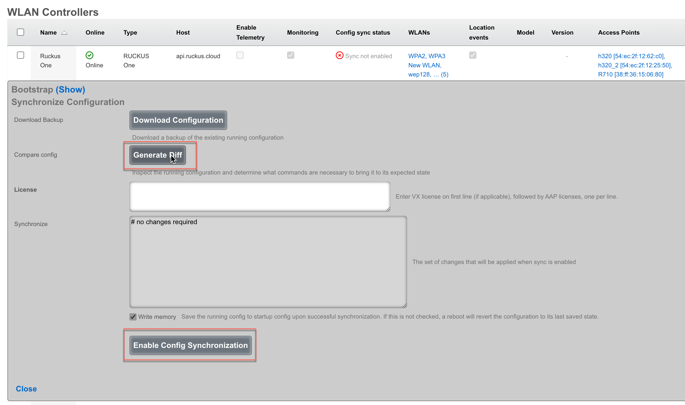Click the Location events column header
Viewport: 685px width, 405px height.
click(482, 32)
